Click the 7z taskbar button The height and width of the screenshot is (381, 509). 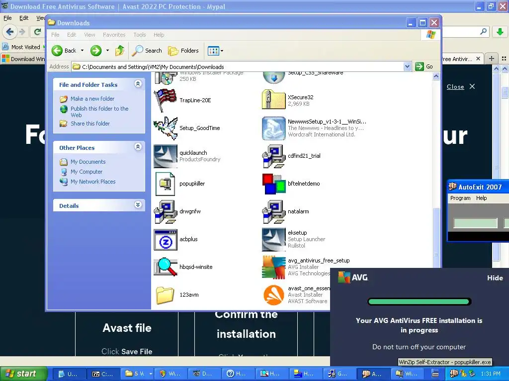point(102,374)
